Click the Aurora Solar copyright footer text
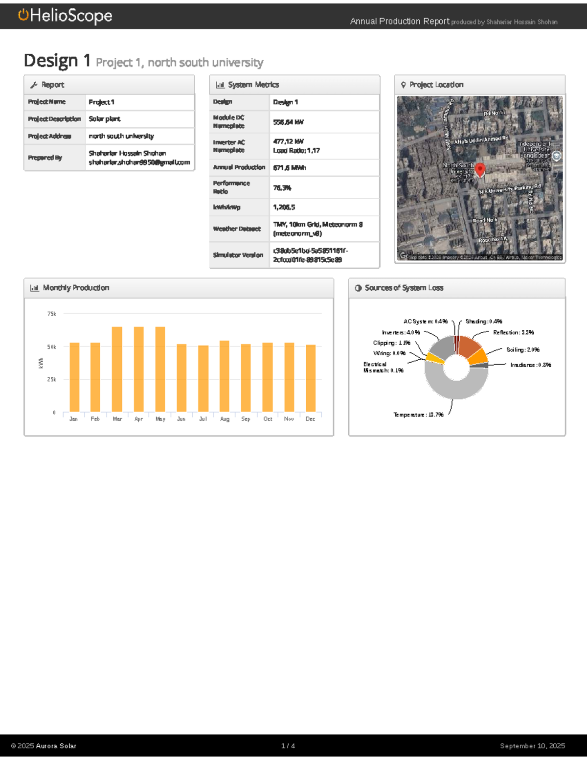The image size is (587, 760). (44, 746)
